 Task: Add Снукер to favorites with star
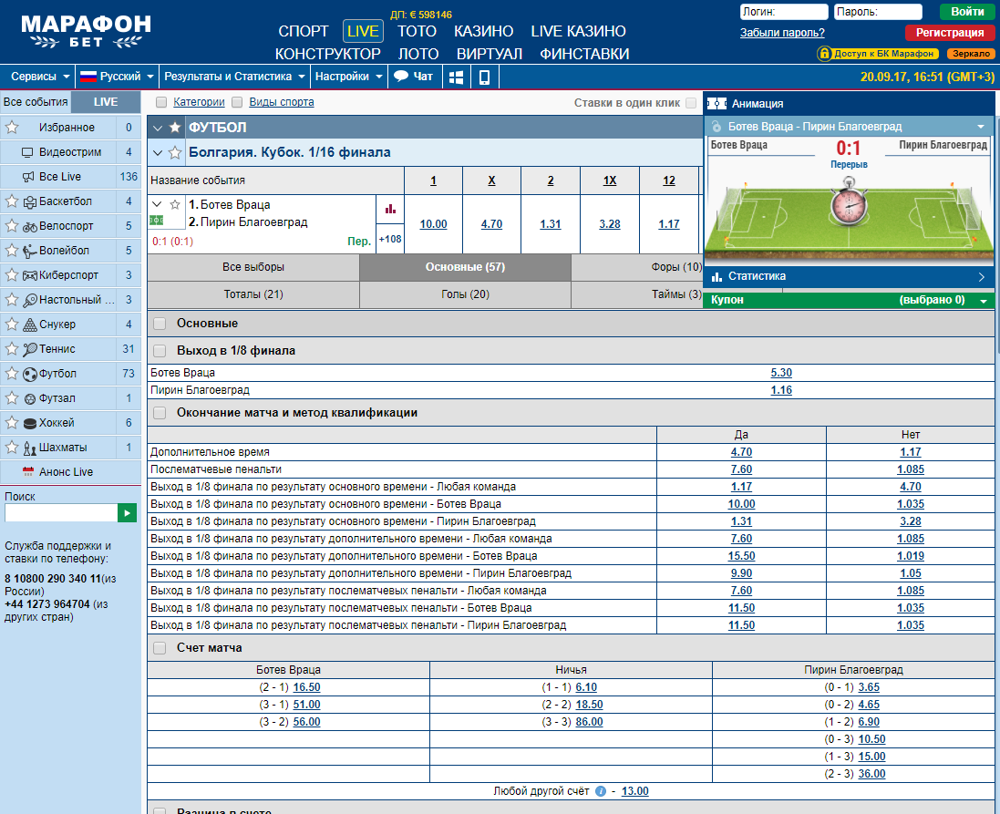coord(12,325)
